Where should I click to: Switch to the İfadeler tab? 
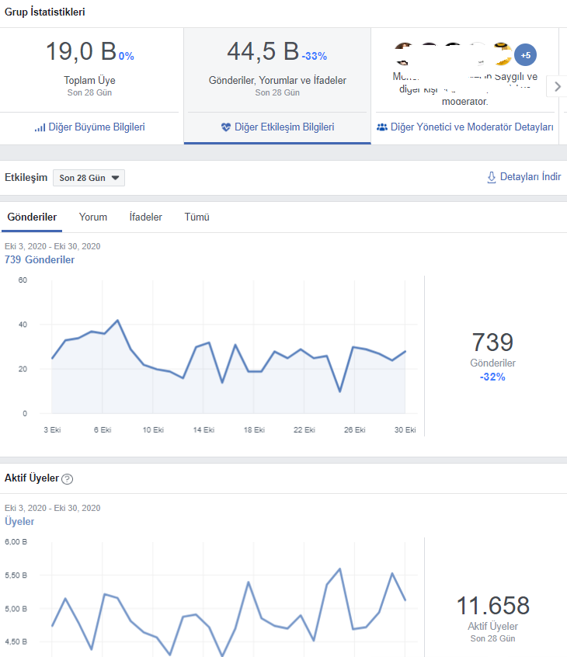point(145,217)
